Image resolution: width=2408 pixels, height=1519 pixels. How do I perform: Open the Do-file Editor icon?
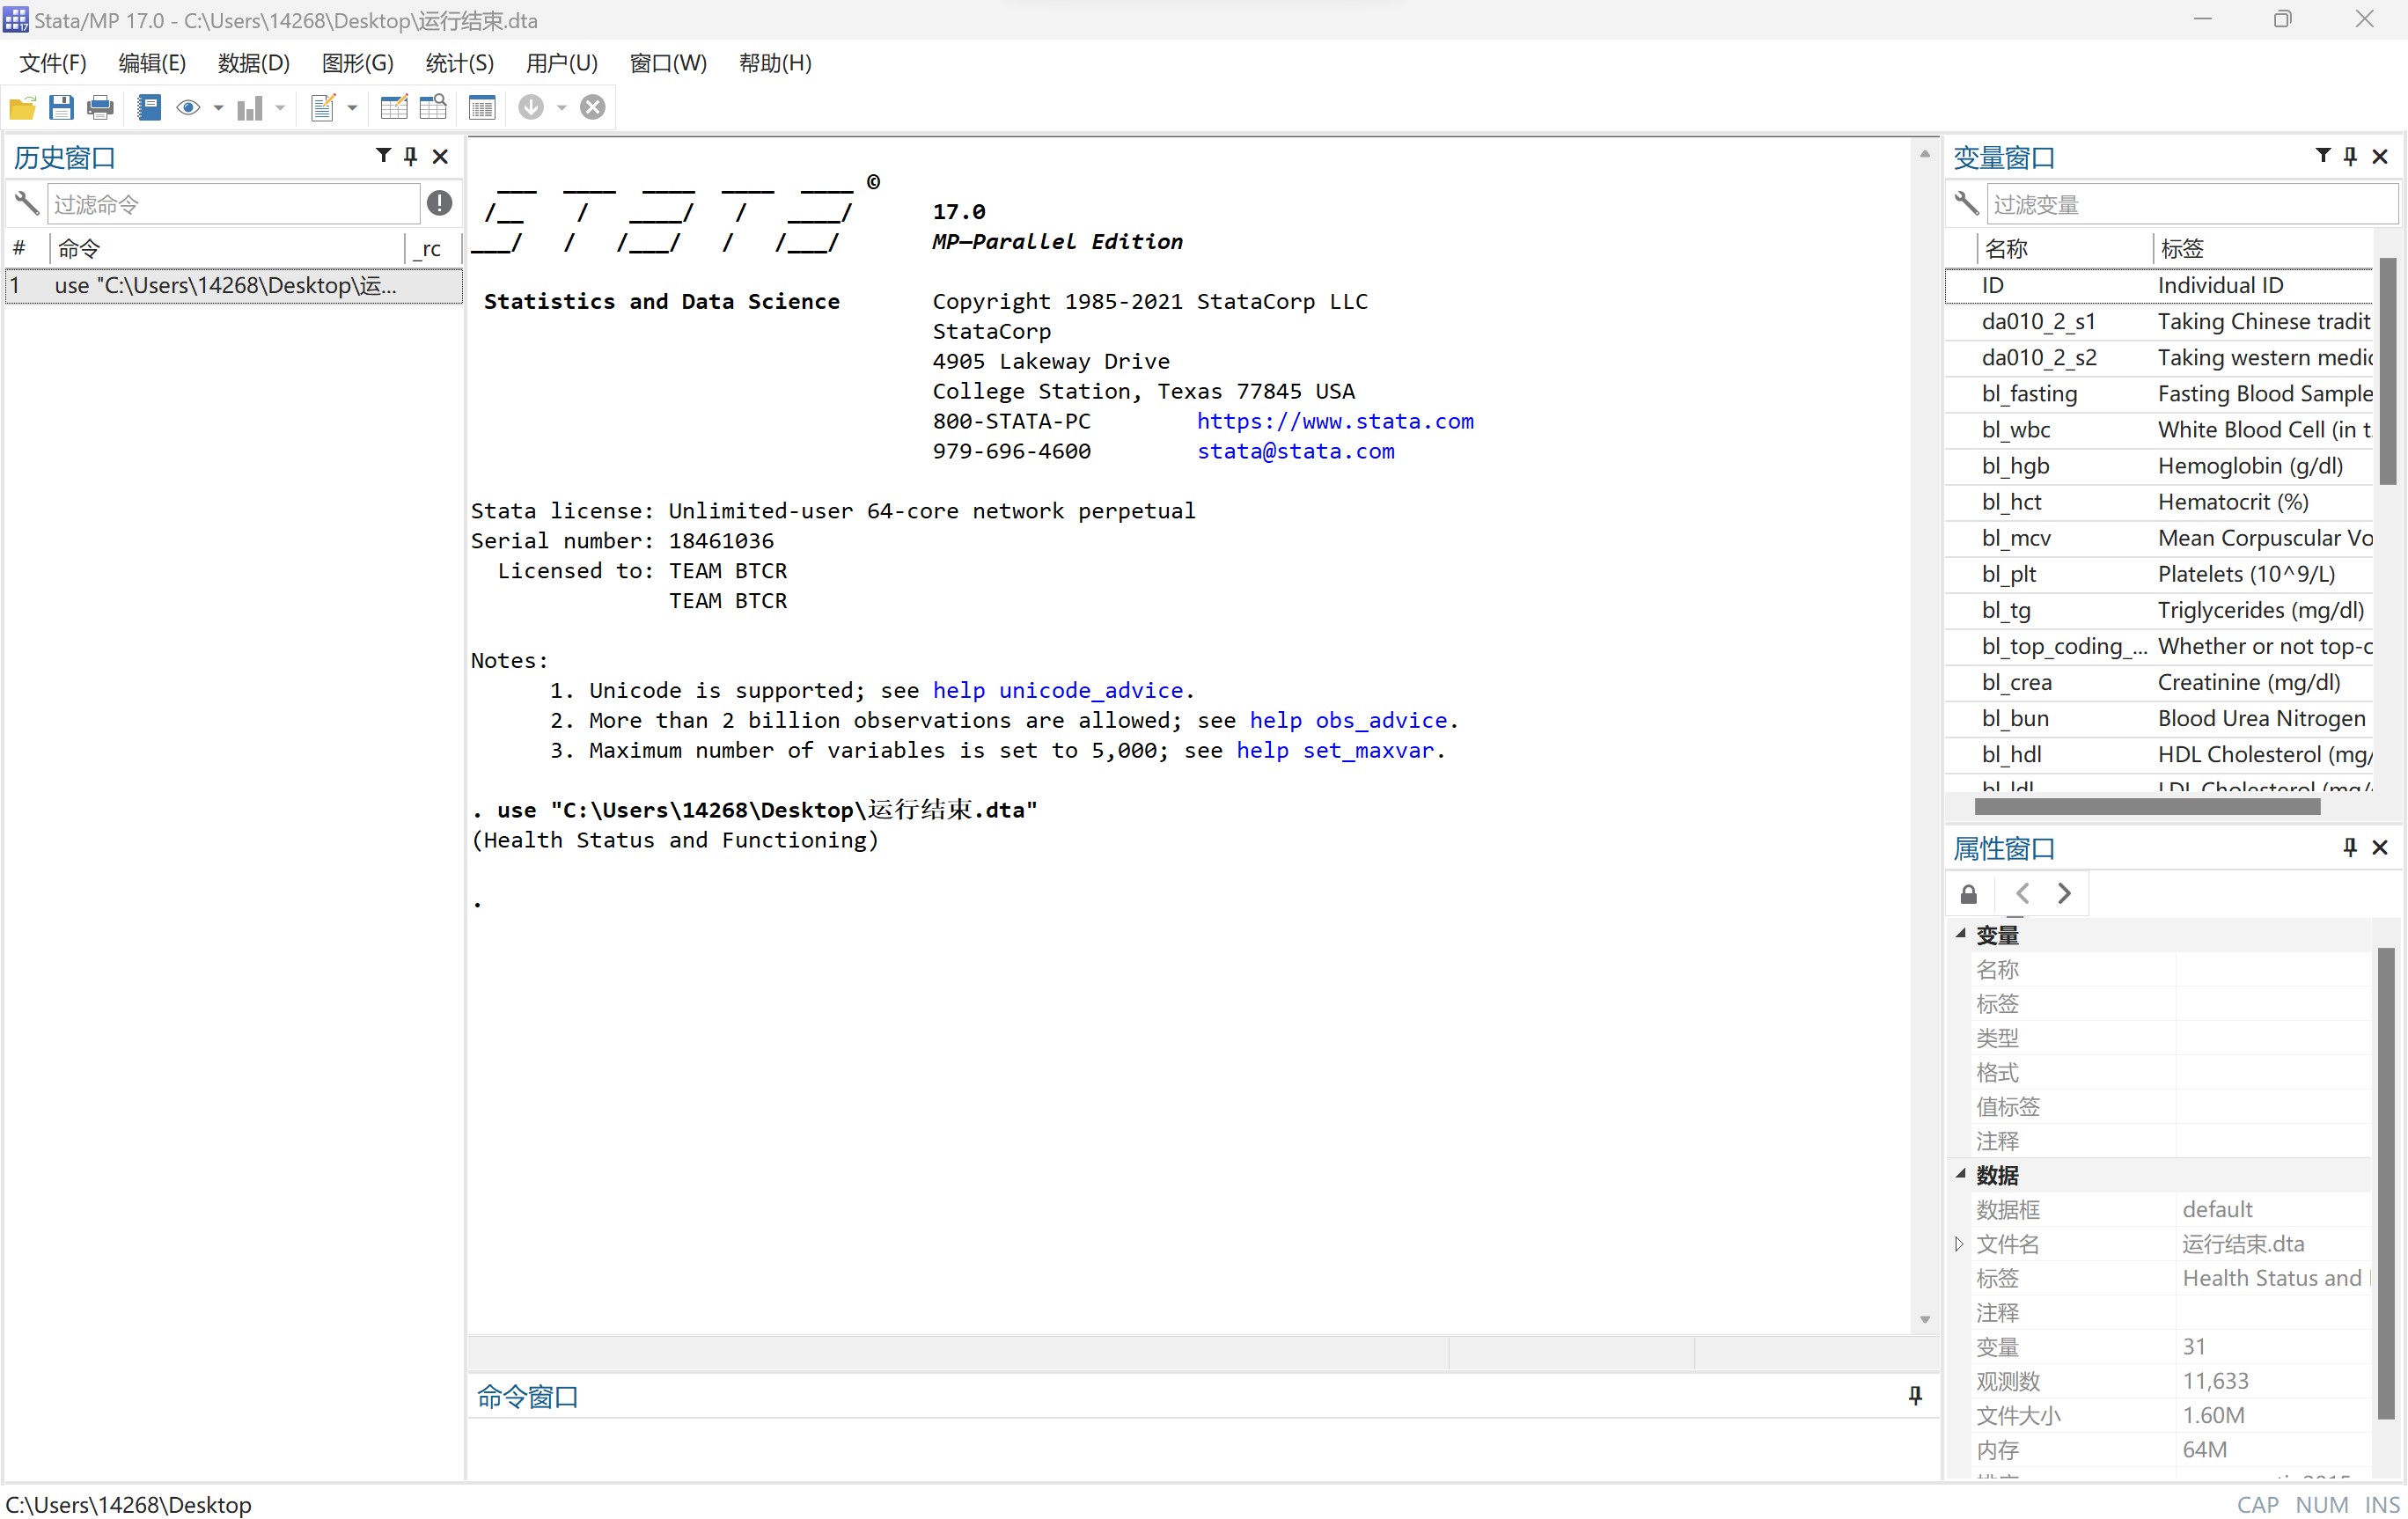pos(322,107)
